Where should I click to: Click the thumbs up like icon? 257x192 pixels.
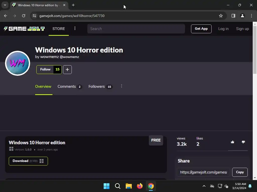[232, 142]
